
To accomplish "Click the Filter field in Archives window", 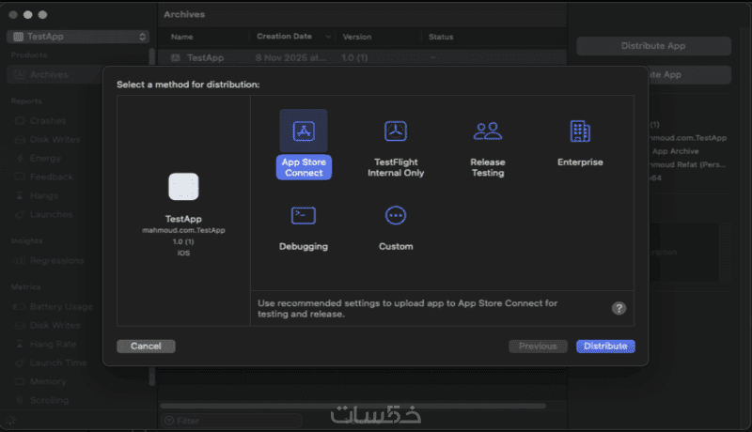I will coord(232,421).
